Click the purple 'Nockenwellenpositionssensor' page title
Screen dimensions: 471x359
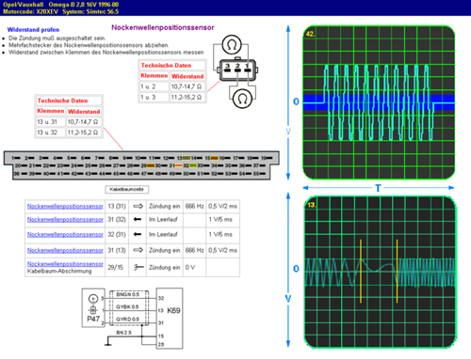[x=163, y=27]
